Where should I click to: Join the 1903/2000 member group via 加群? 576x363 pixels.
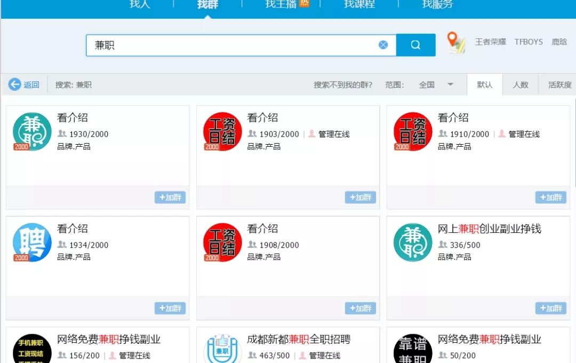360,198
